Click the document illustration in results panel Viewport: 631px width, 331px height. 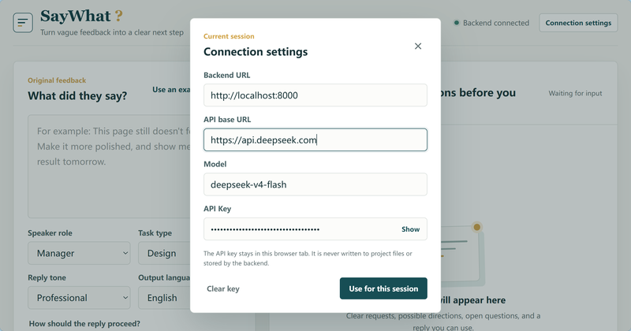coord(462,254)
